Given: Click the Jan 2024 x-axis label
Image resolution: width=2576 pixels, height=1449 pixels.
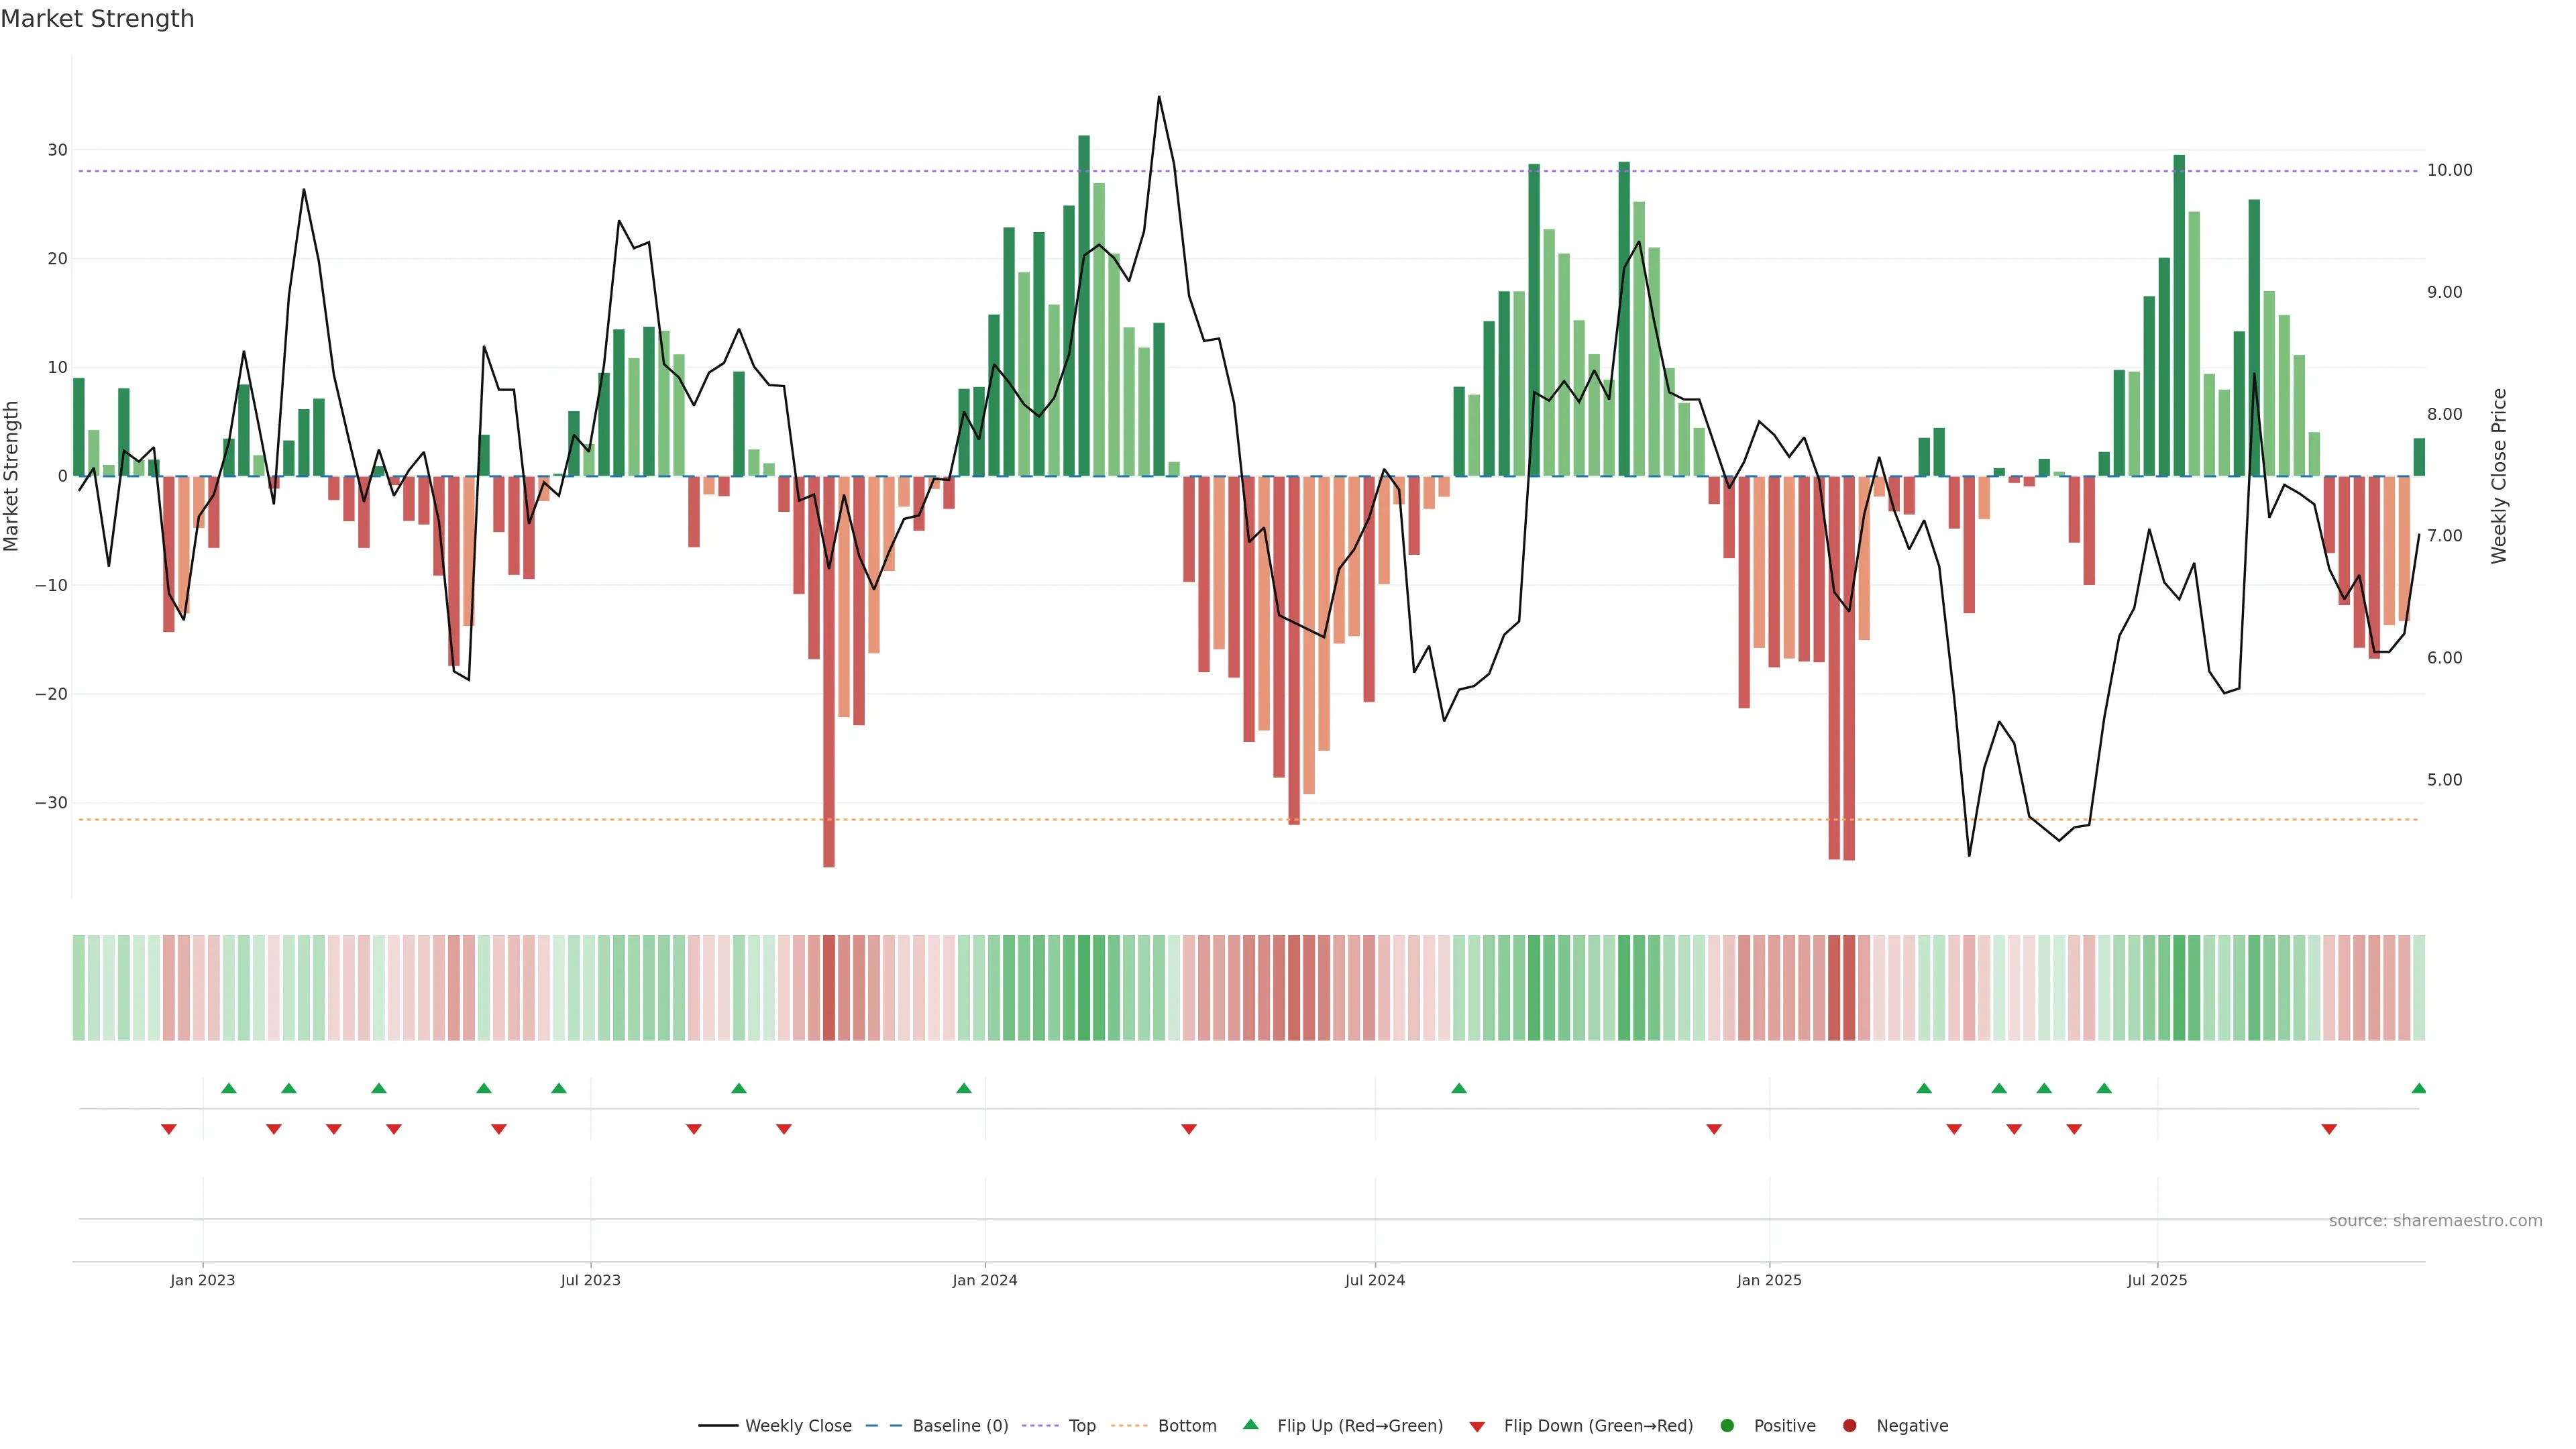Looking at the screenshot, I should [x=984, y=1280].
